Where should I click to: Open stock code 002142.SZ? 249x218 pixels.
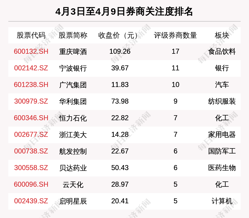[31, 68]
